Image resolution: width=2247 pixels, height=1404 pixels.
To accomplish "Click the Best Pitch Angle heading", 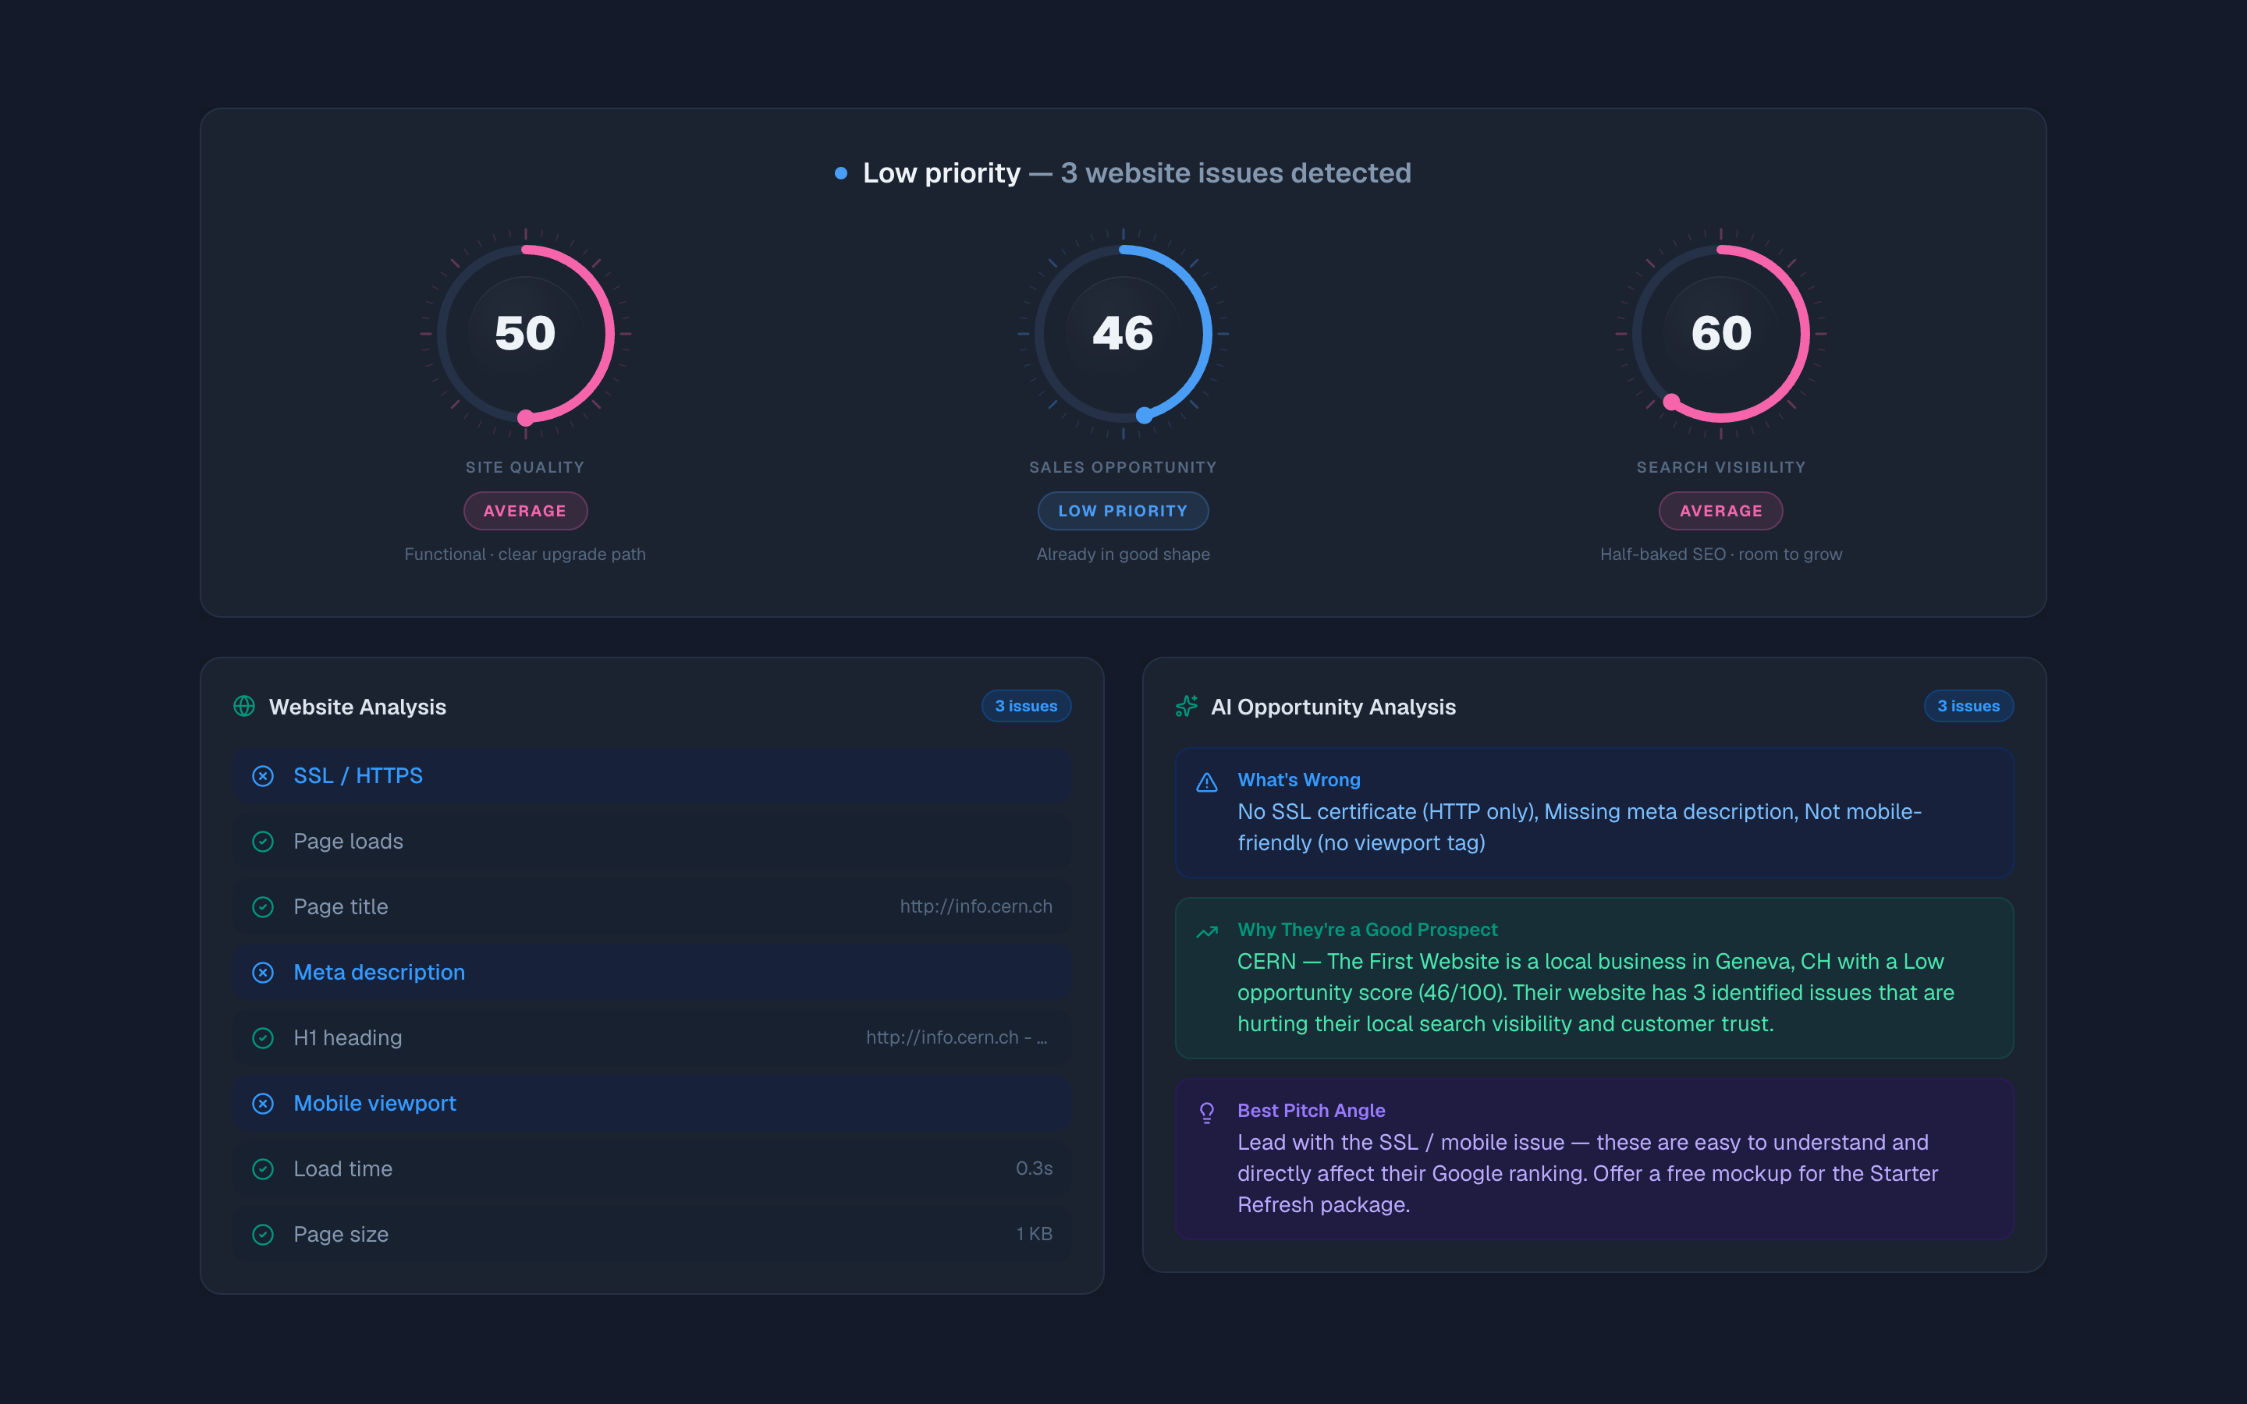I will tap(1311, 1111).
